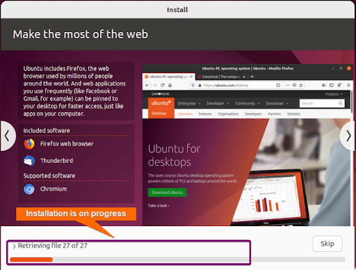Viewport: 356px width, 270px height.
Task: Open the Statistics sub-navigation tab
Action: point(293,114)
